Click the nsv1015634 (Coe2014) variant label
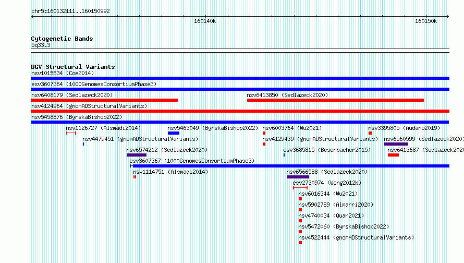 (x=63, y=73)
